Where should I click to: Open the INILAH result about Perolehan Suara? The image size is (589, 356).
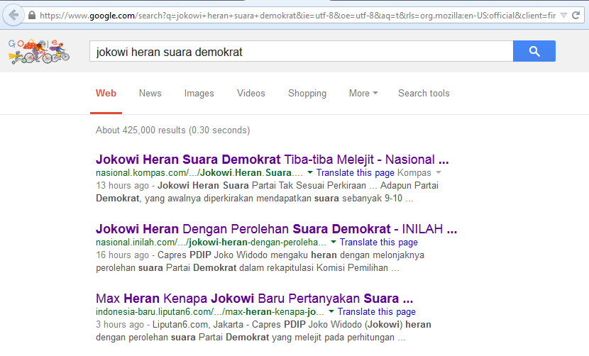[x=276, y=228]
